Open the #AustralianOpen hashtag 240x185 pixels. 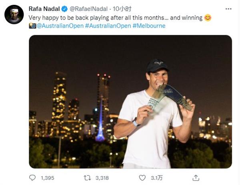(108, 26)
